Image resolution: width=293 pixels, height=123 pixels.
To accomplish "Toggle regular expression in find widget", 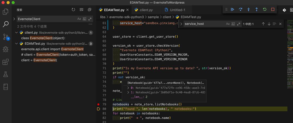I will (x=239, y=24).
